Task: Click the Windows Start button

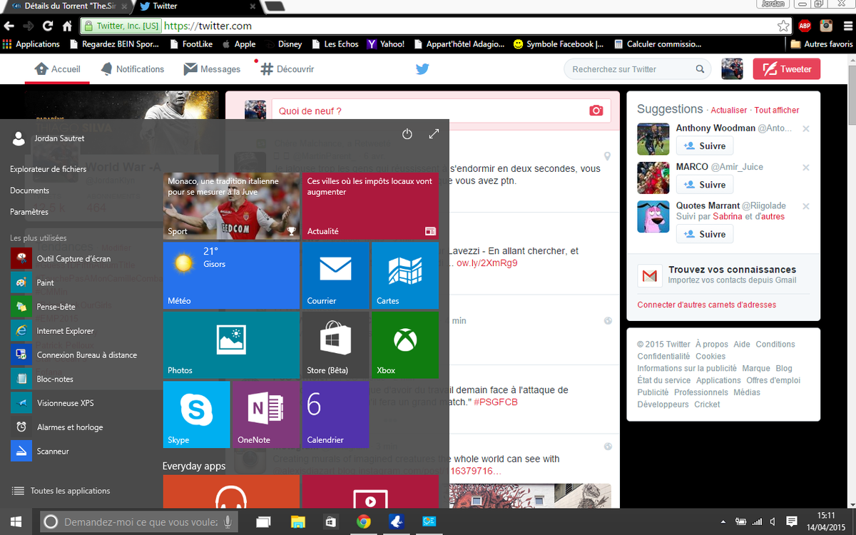Action: tap(16, 521)
